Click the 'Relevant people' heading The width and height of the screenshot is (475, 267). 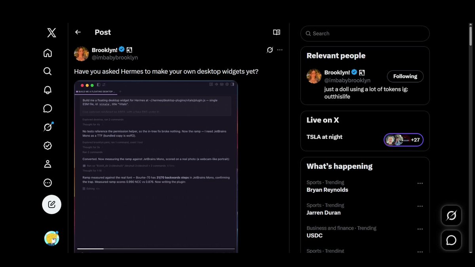(336, 56)
